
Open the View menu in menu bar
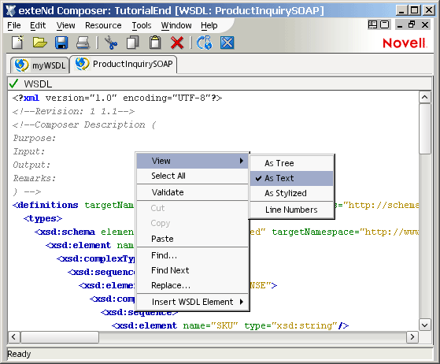(x=65, y=25)
